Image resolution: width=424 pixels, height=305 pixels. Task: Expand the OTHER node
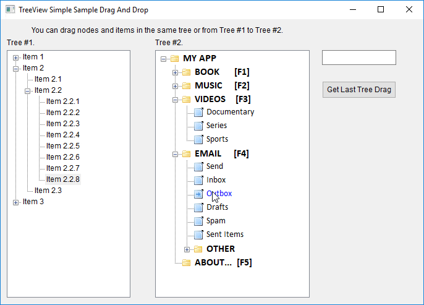pos(187,249)
